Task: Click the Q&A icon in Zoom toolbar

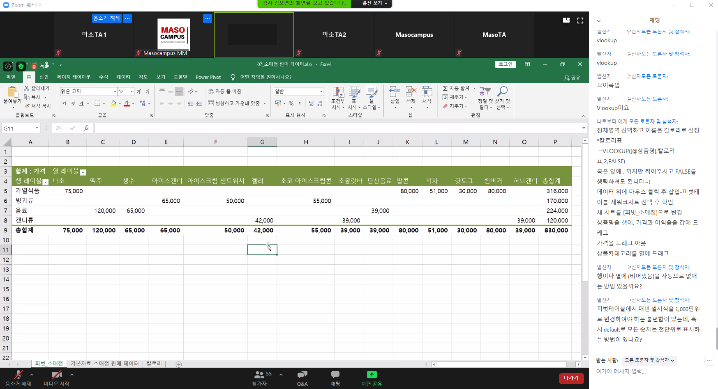Action: pyautogui.click(x=302, y=375)
